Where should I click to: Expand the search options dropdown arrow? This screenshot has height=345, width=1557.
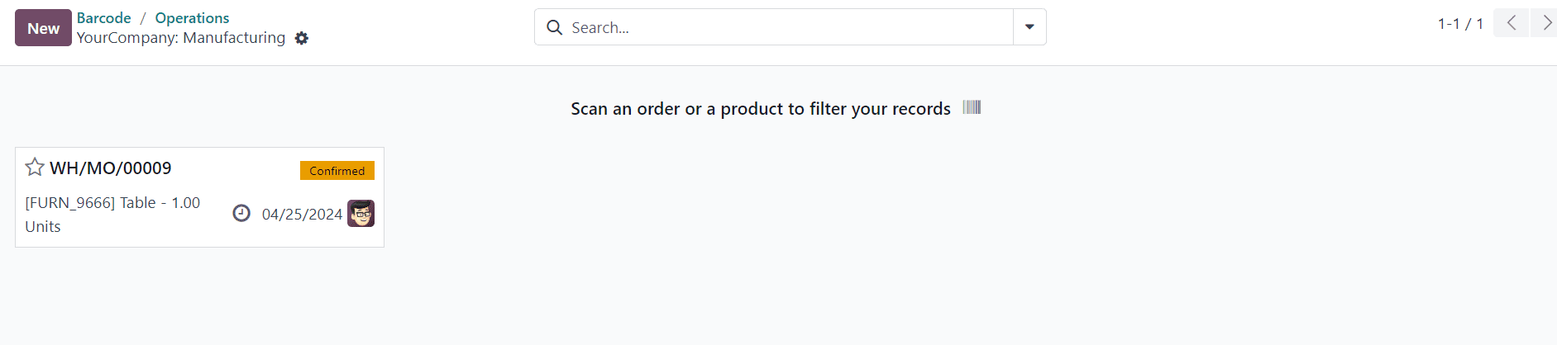pyautogui.click(x=1029, y=27)
